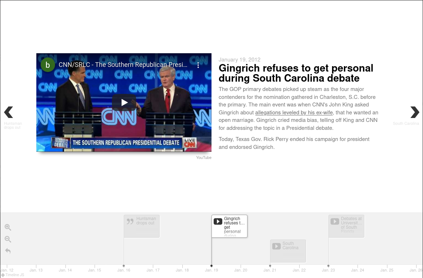
Task: Click 'Jan. 21' label on time axis
Action: click(270, 270)
